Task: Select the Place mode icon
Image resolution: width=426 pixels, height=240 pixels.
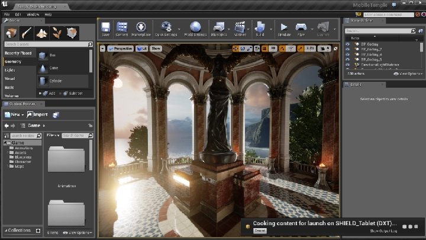Action: coord(11,33)
